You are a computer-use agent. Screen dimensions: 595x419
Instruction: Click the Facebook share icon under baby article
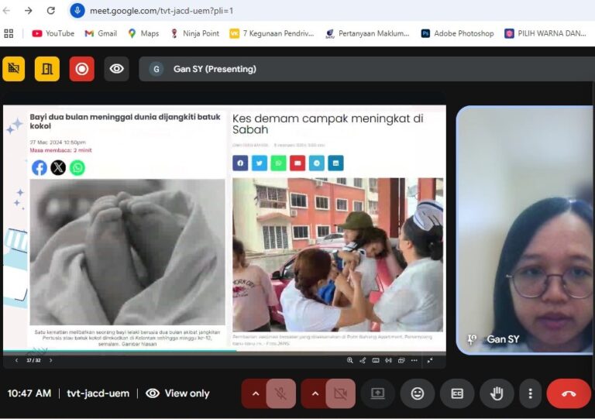pos(40,168)
